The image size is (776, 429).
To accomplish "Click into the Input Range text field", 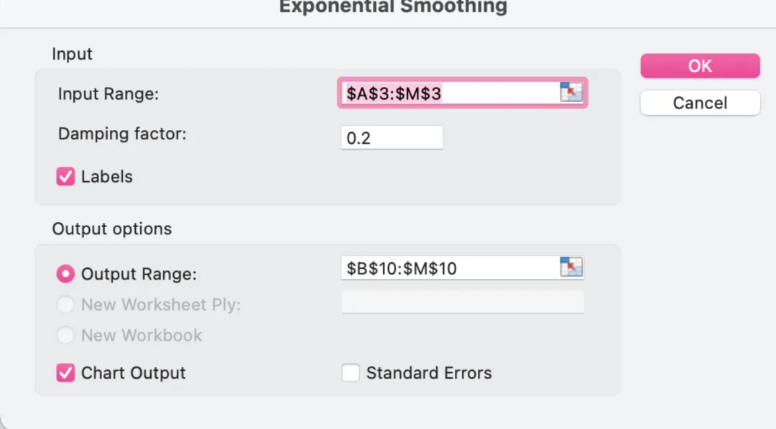I will point(449,93).
